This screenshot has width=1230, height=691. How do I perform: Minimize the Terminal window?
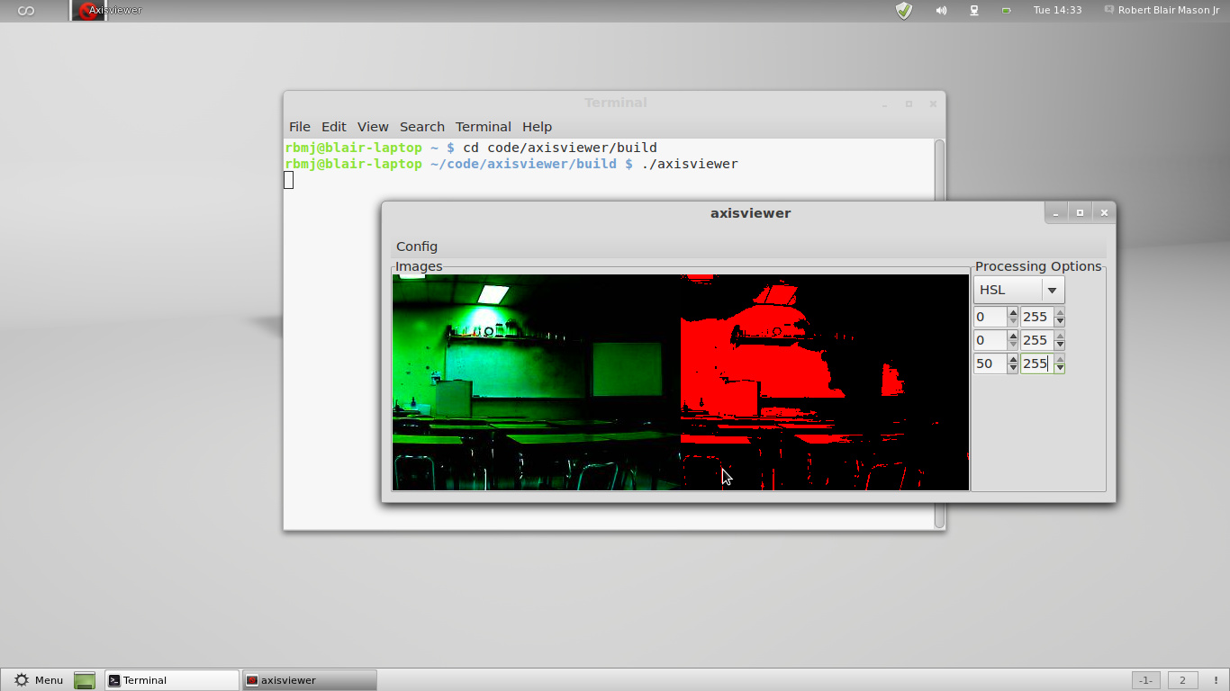(884, 103)
